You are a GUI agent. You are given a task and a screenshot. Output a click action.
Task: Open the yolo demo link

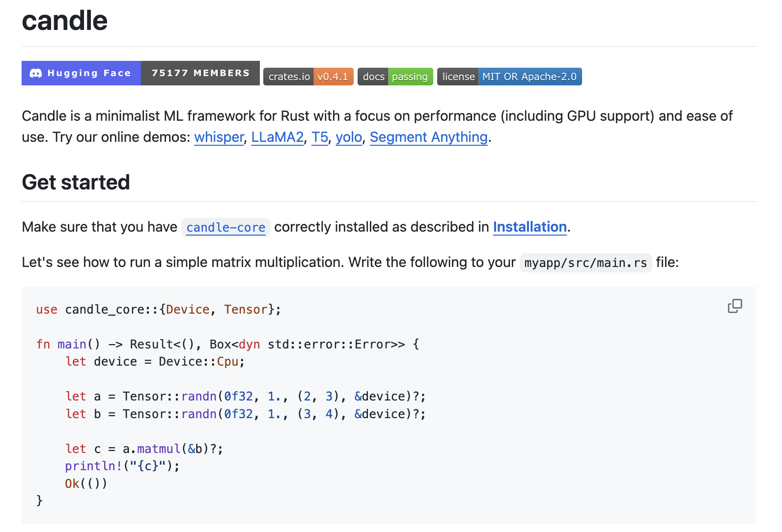pyautogui.click(x=349, y=137)
